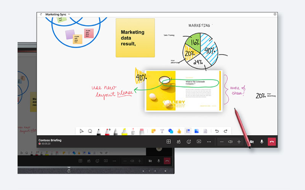Image resolution: width=305 pixels, height=190 pixels.
Task: Open More ellipsis on background device screen
Action: point(114,161)
